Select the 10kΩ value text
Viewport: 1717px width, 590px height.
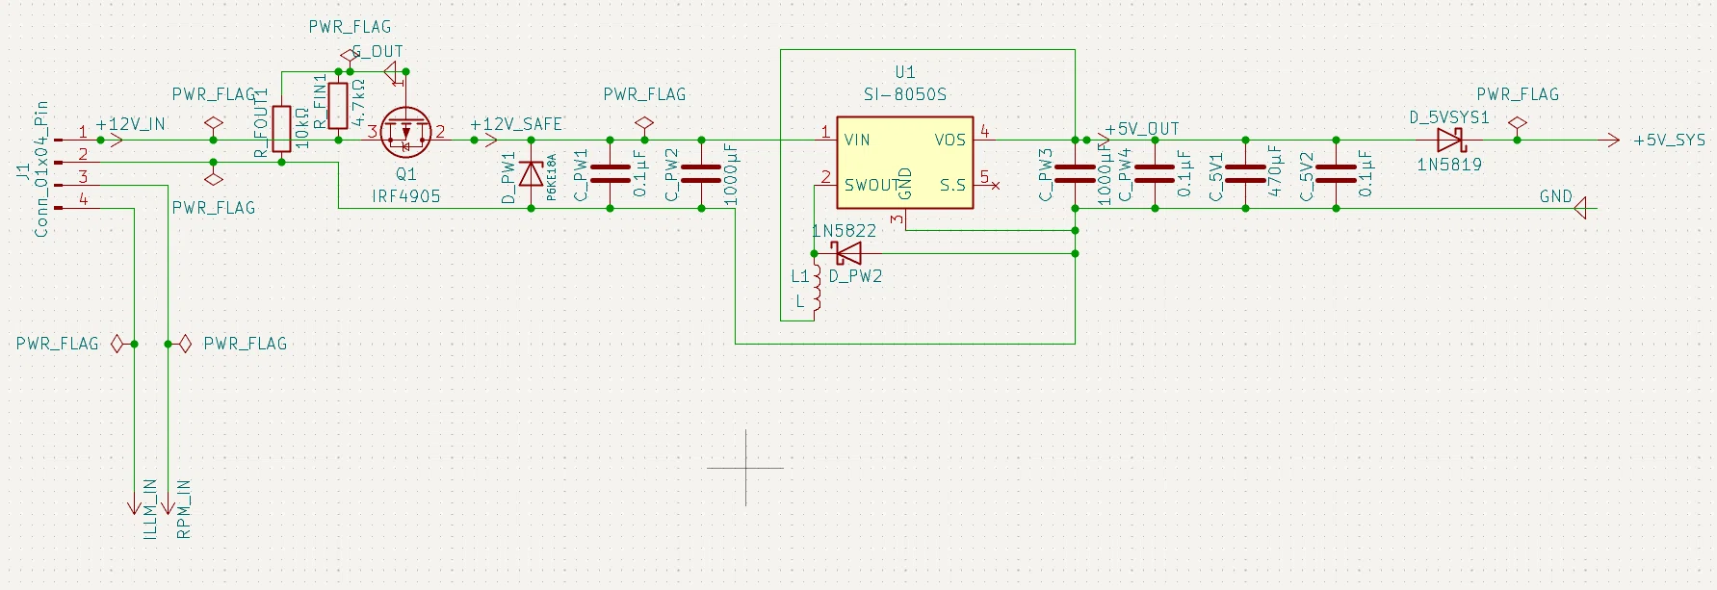pyautogui.click(x=301, y=127)
